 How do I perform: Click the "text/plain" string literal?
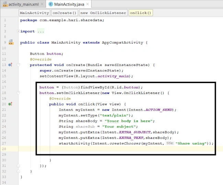pos(114,115)
